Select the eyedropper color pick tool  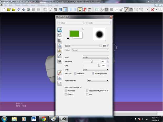(60, 56)
